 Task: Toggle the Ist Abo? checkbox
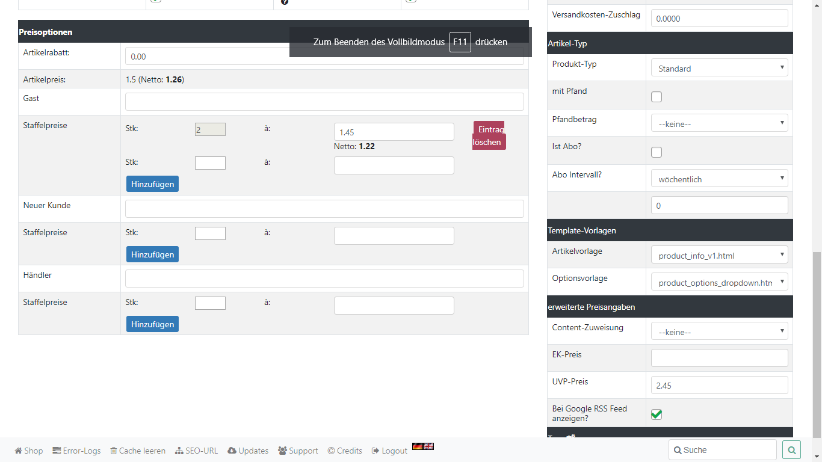(657, 152)
